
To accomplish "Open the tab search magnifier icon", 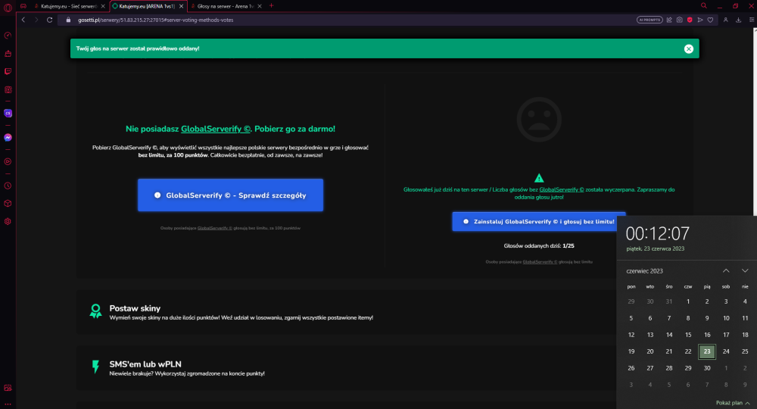I will [x=703, y=6].
